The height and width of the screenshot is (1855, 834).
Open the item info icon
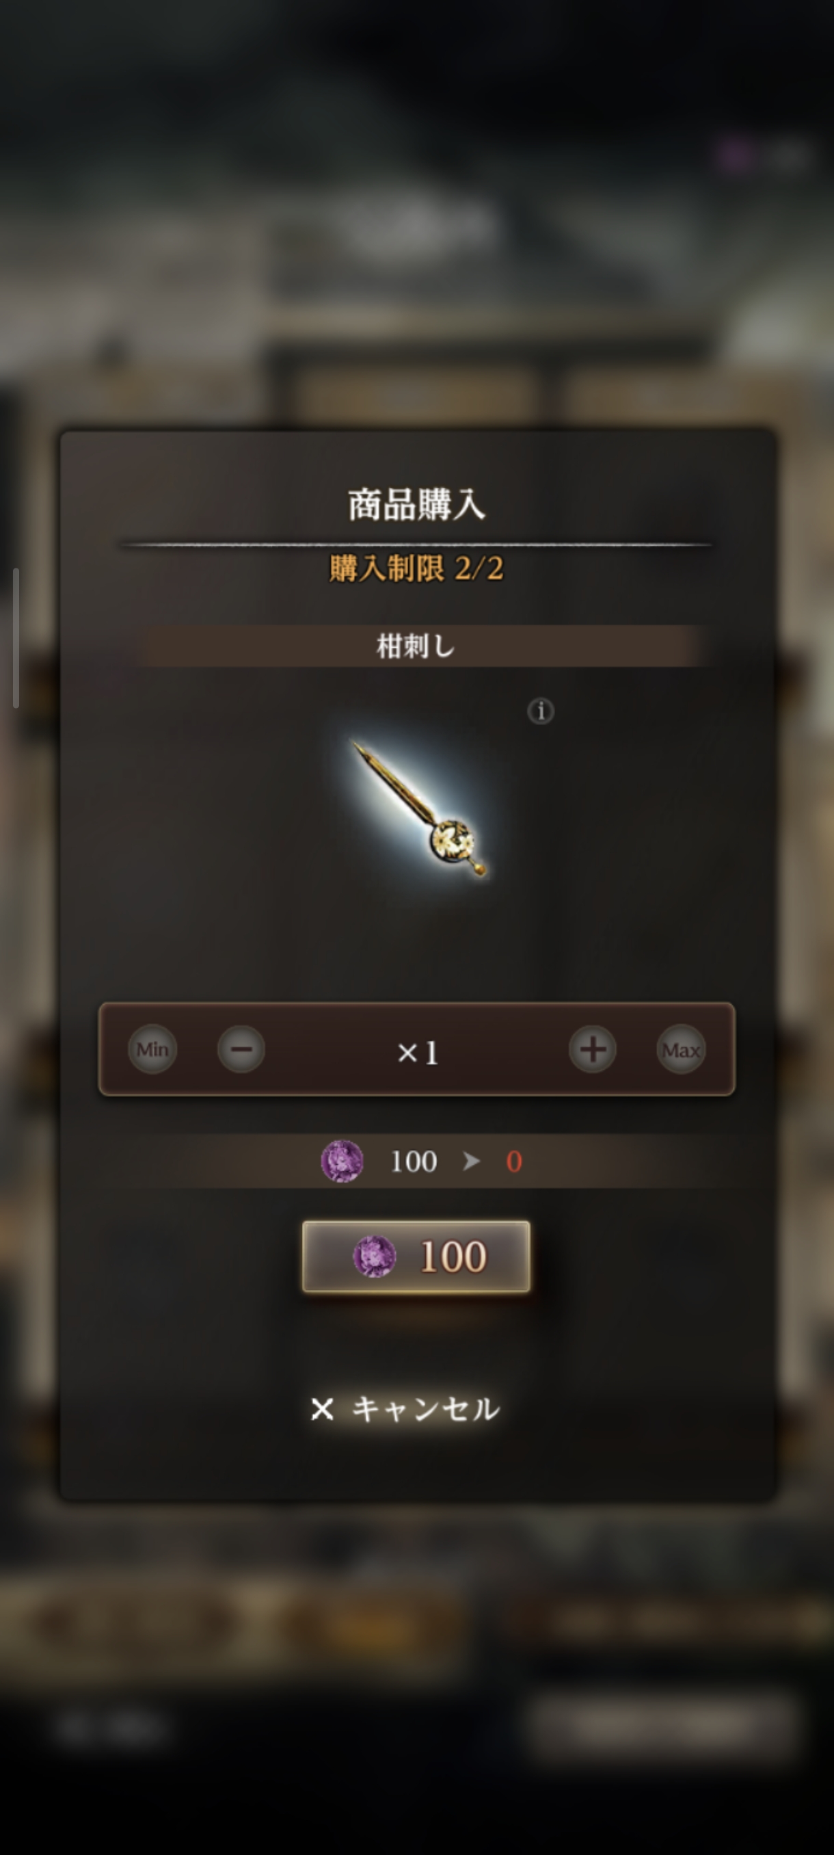[x=541, y=711]
